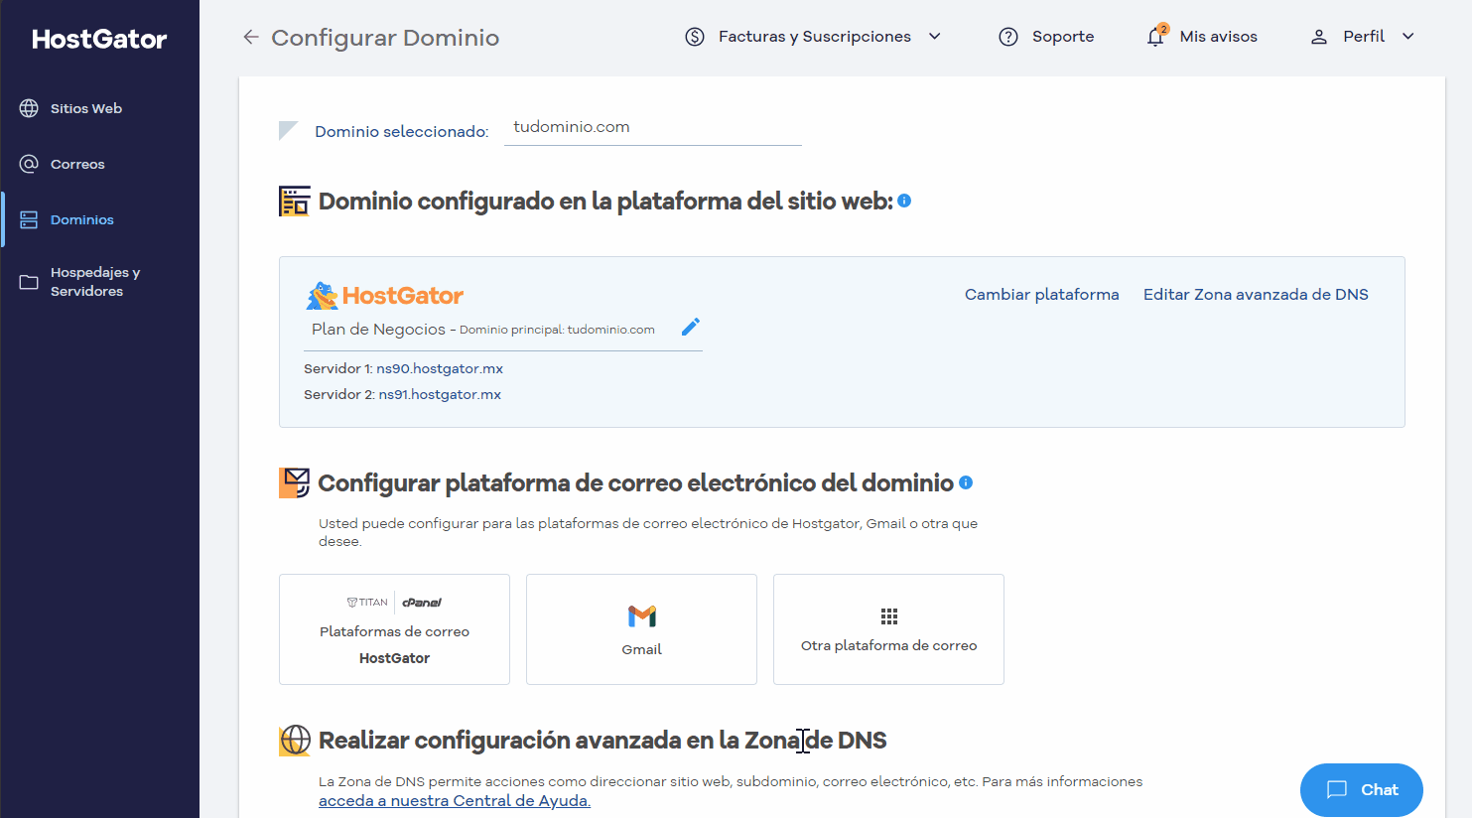Click the Dominio seleccionado label
Viewport: 1472px width, 818px height.
point(401,131)
